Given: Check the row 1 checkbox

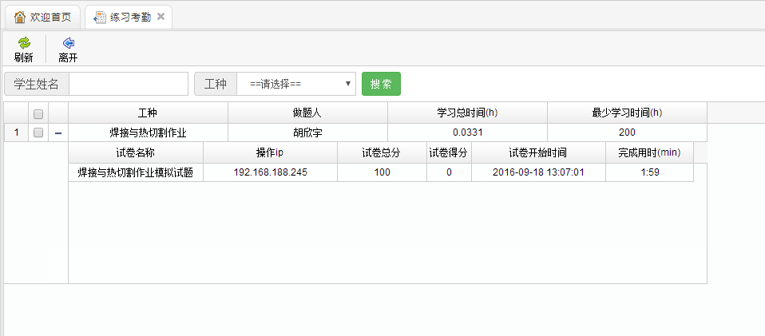Looking at the screenshot, I should click(38, 133).
